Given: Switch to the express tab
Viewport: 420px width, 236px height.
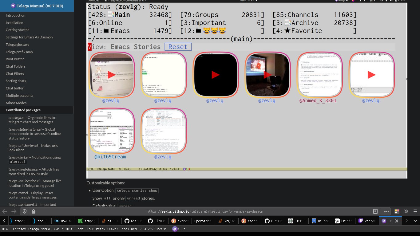Looking at the screenshot, I should pyautogui.click(x=180, y=221).
